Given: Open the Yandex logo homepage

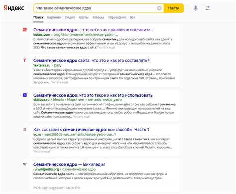Looking at the screenshot, I should pos(14,8).
